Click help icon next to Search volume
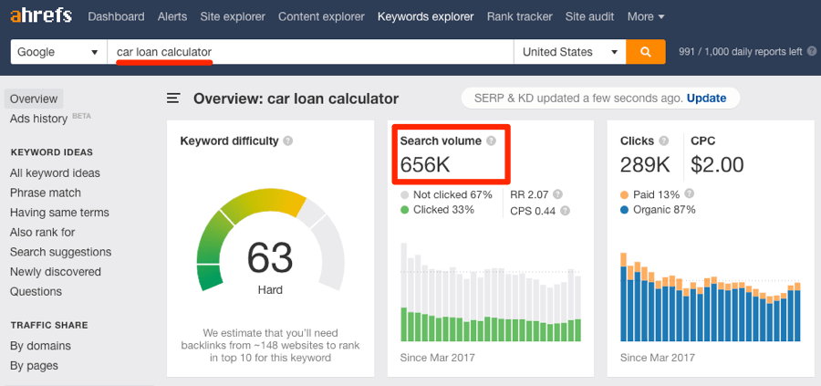Viewport: 821px width, 386px height. (x=491, y=141)
